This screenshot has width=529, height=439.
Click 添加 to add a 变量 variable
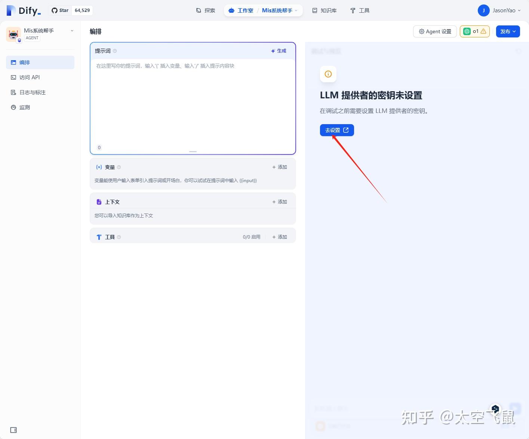point(279,167)
